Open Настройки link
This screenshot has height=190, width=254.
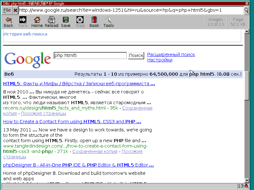160,60
